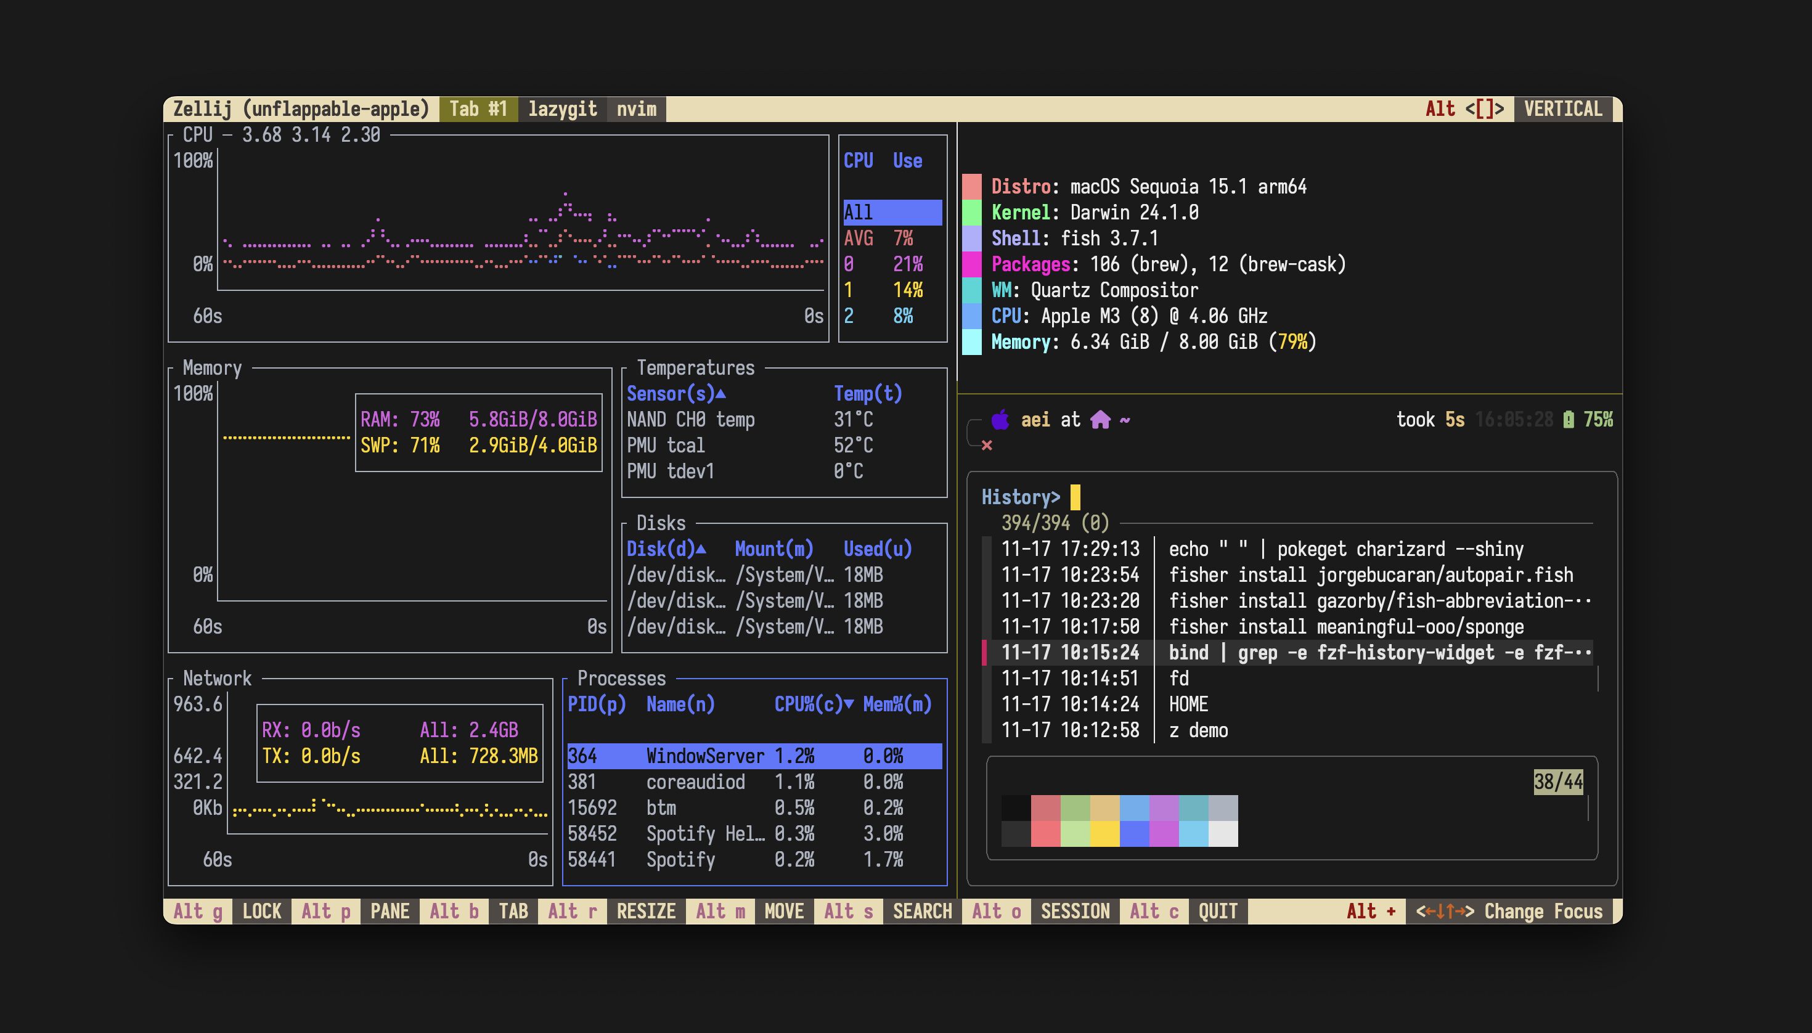Screen dimensions: 1812x1033
Task: Switch to the nvim tab
Action: [635, 108]
